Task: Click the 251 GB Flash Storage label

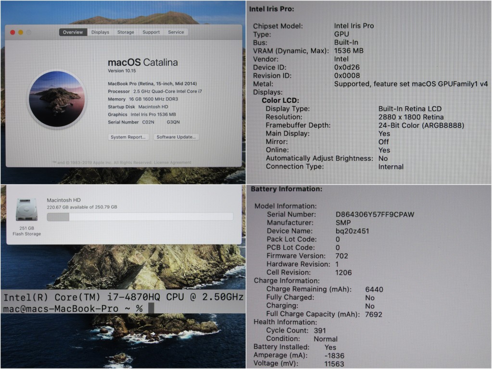Action: click(26, 231)
